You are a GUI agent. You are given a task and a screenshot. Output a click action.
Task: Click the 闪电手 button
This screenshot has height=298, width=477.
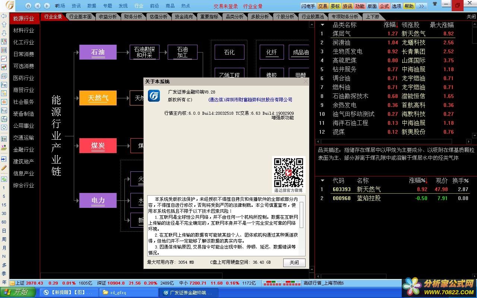[x=308, y=6]
